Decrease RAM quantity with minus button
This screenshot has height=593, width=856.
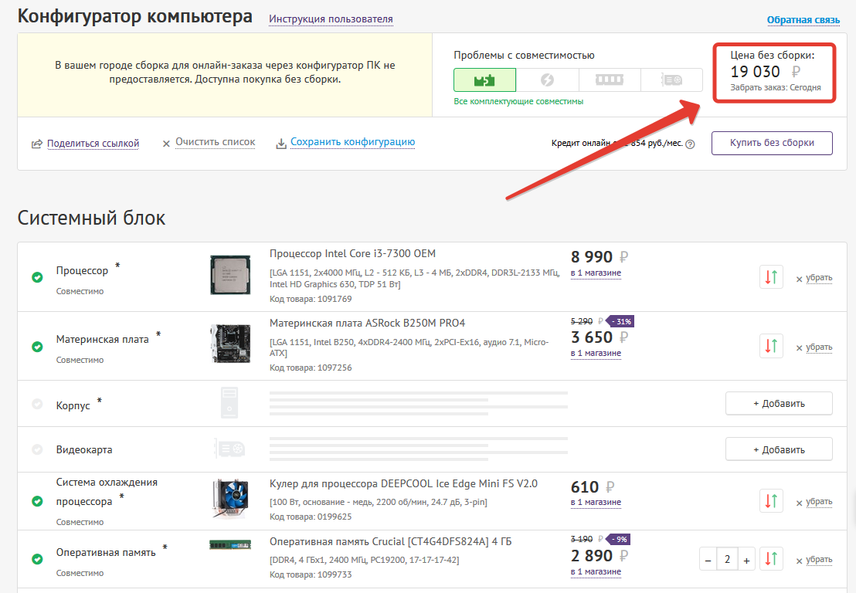[708, 560]
